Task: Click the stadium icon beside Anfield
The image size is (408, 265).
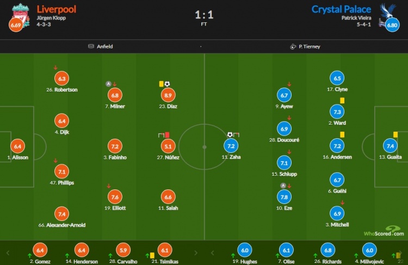Action: pos(91,46)
